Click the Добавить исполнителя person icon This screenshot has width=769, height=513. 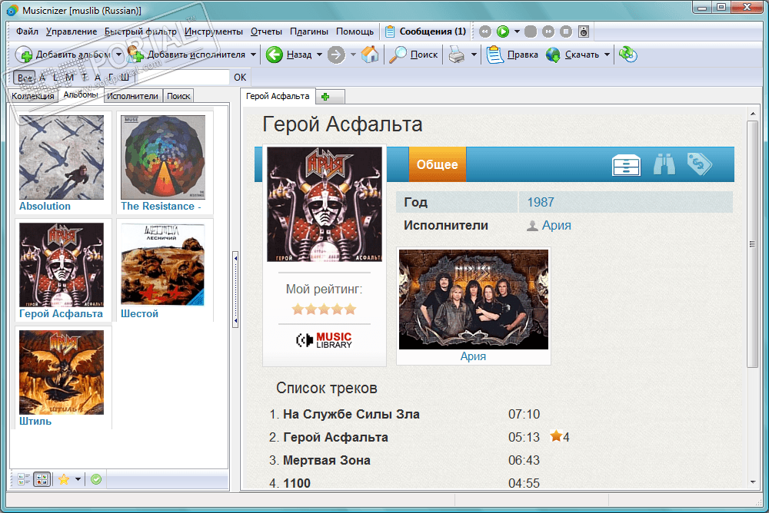[135, 55]
